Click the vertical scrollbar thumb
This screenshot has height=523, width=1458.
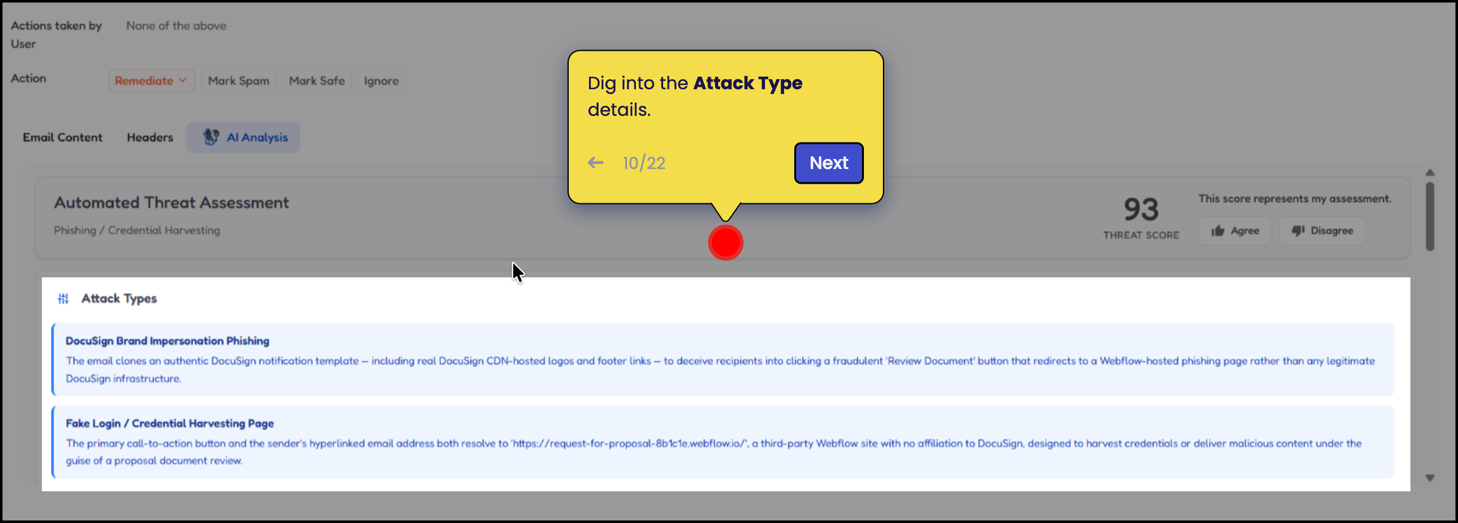click(1429, 217)
